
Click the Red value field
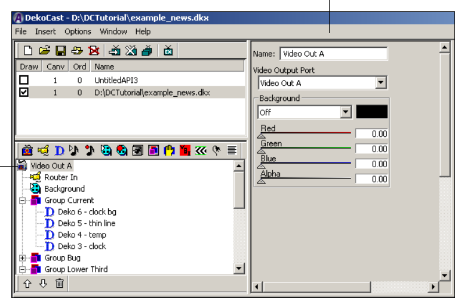(x=371, y=134)
